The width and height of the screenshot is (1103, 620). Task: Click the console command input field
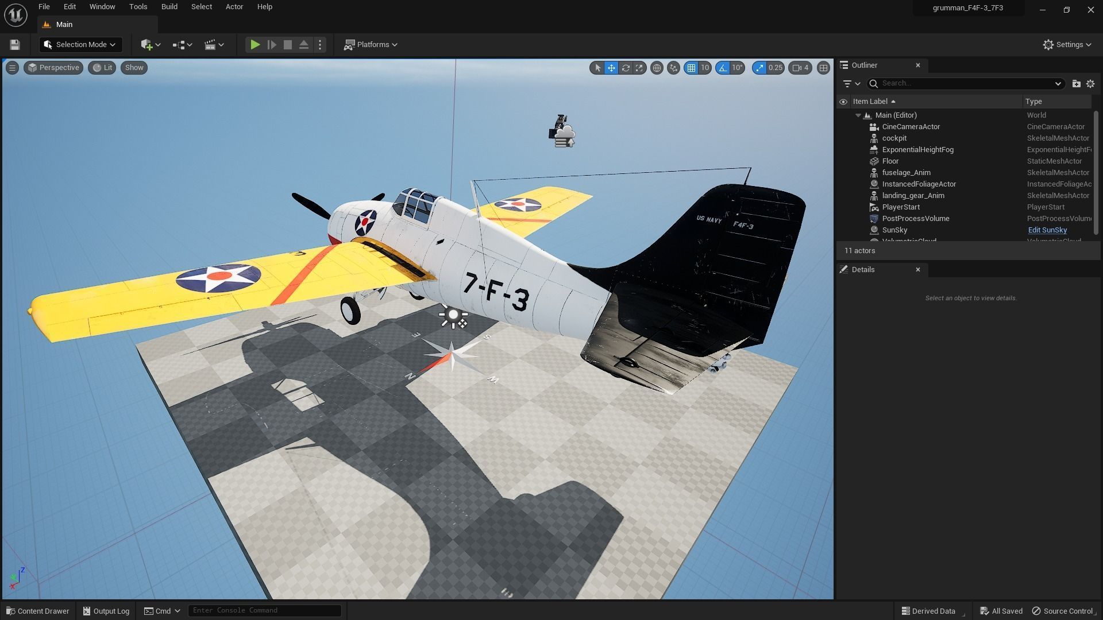(x=264, y=610)
